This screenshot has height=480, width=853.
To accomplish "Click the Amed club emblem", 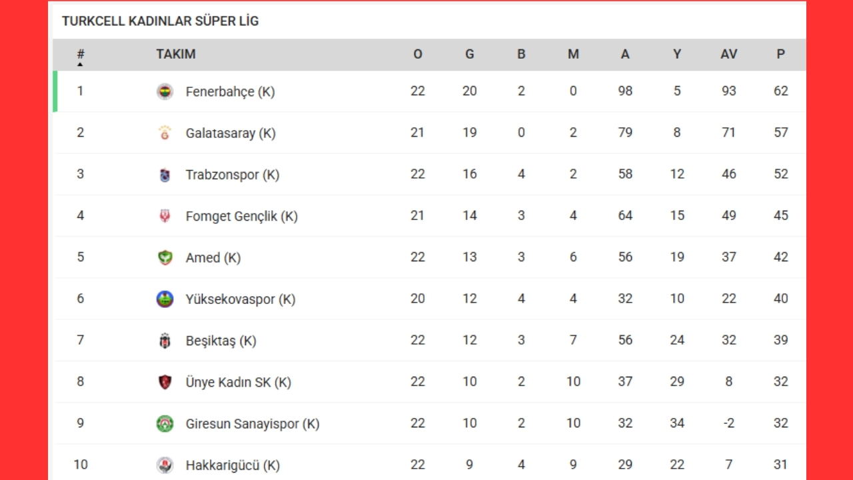I will (165, 257).
